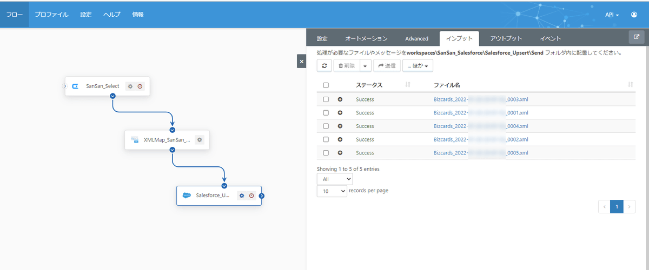Check the box for Bizcards 0001.xml row
The width and height of the screenshot is (649, 270).
(326, 113)
